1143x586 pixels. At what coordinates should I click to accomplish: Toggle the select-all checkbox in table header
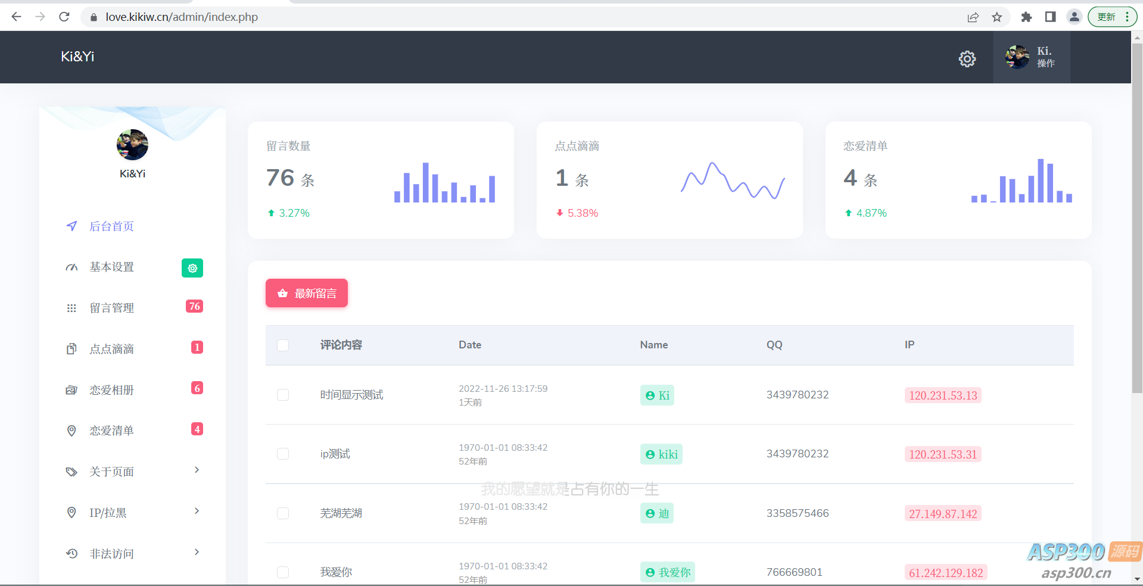[x=283, y=345]
